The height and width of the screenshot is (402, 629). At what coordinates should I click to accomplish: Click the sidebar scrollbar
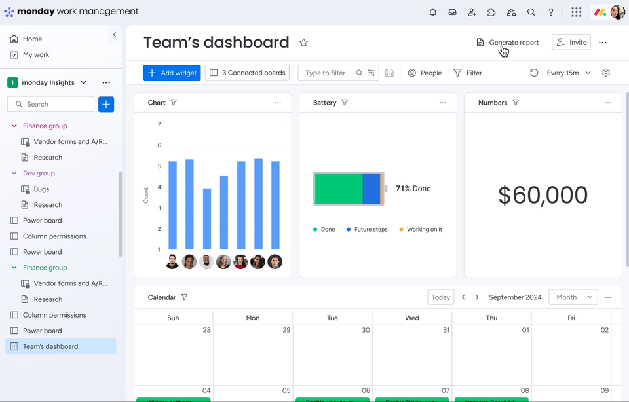[120, 213]
